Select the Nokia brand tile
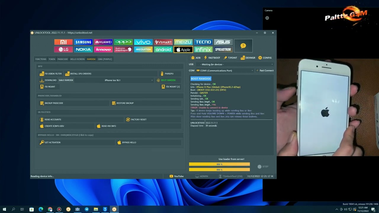Image resolution: width=379 pixels, height=213 pixels. [83, 49]
